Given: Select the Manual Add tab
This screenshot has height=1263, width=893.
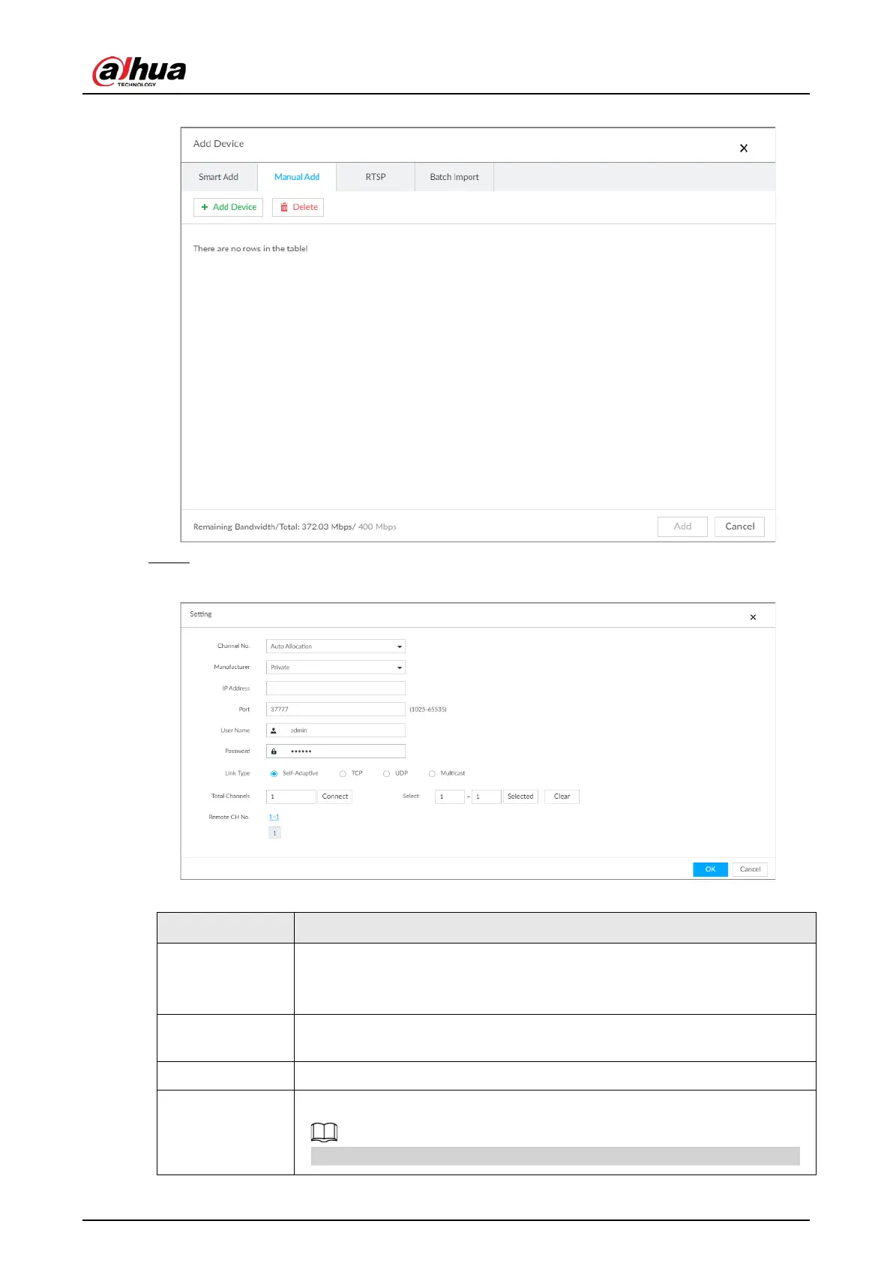Looking at the screenshot, I should [297, 177].
